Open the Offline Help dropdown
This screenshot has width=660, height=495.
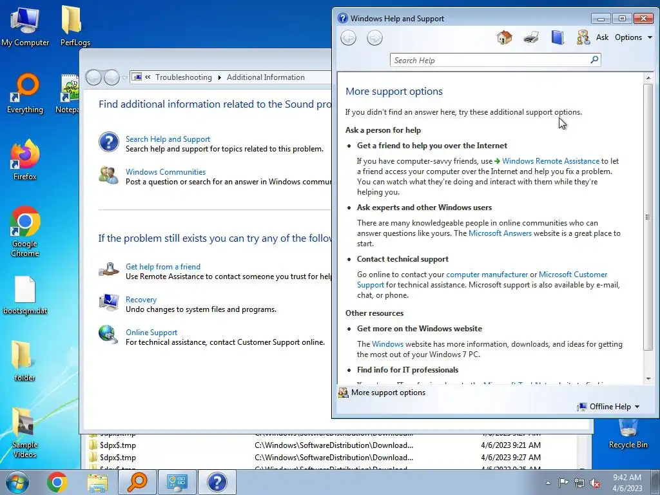[608, 407]
